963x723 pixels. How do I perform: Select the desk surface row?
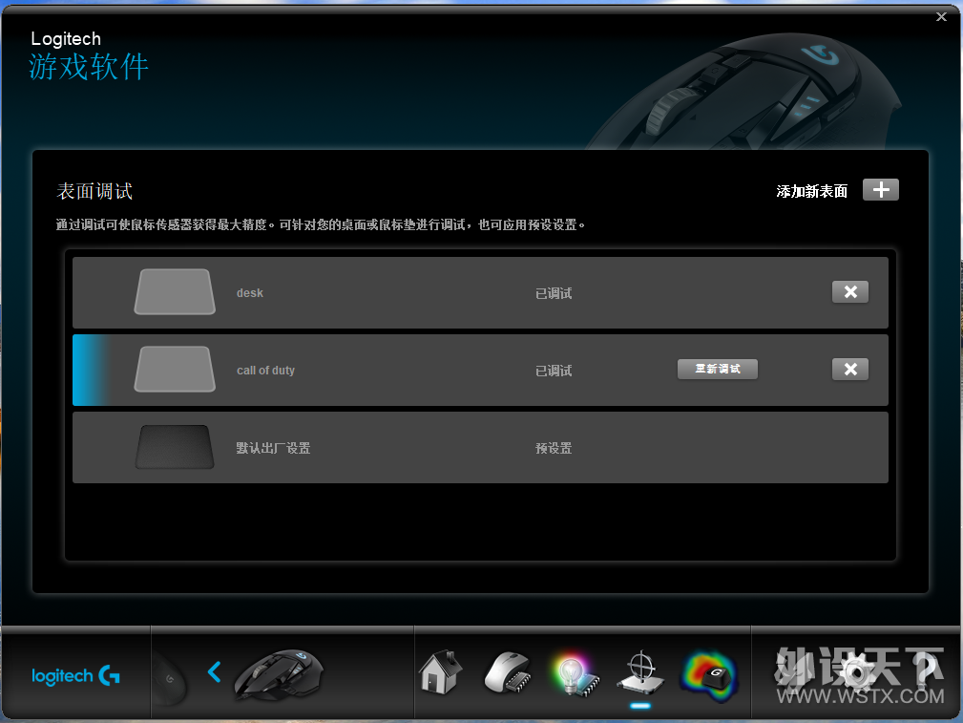coord(480,292)
